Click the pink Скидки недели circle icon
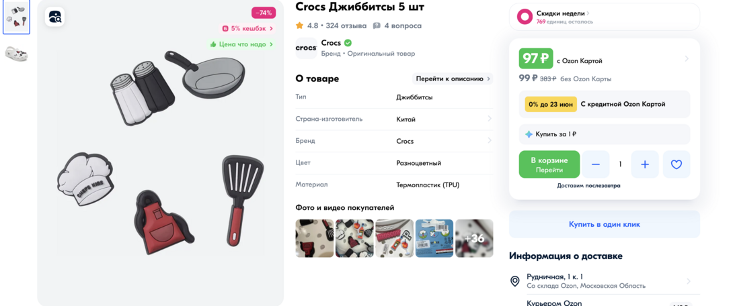The width and height of the screenshot is (733, 306). click(525, 17)
